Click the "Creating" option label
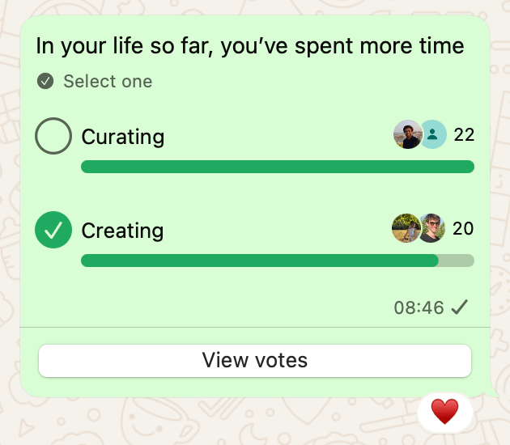The width and height of the screenshot is (510, 445). point(122,231)
